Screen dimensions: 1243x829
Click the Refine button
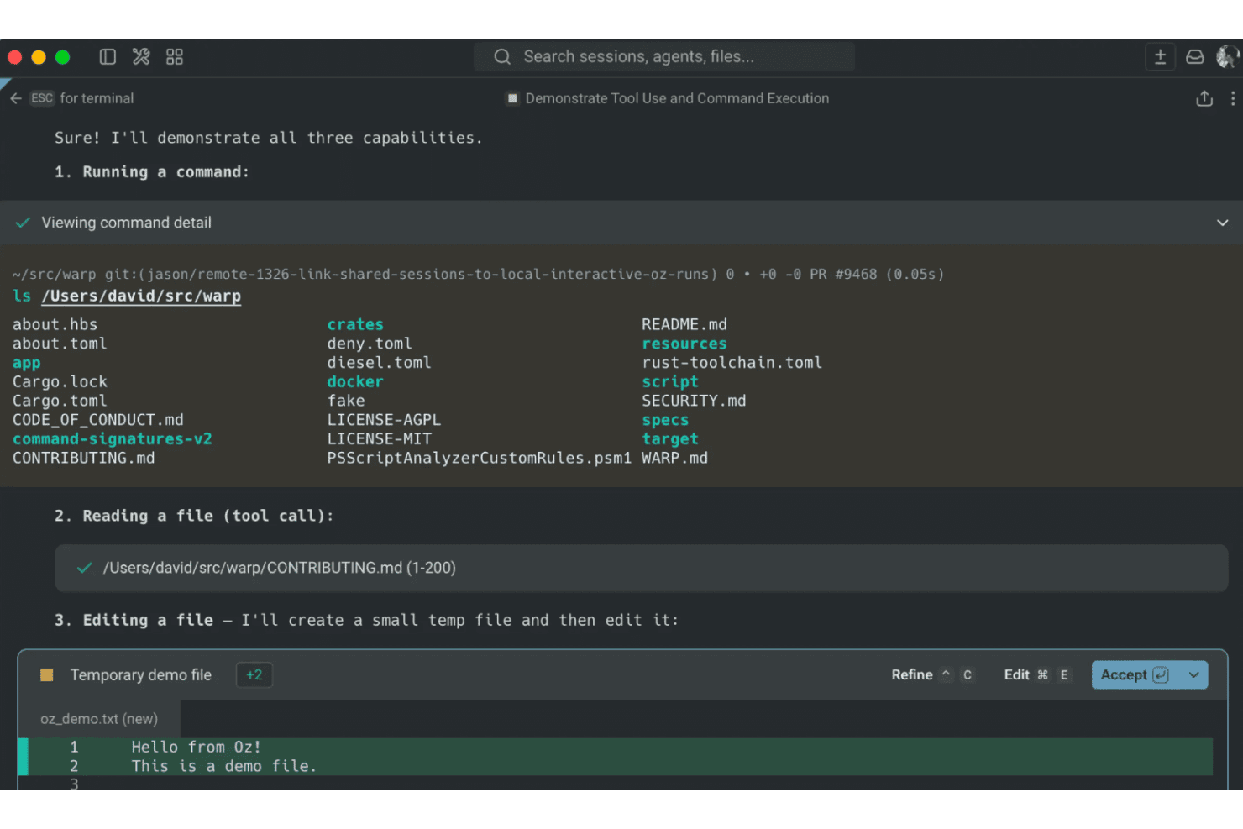pyautogui.click(x=932, y=675)
